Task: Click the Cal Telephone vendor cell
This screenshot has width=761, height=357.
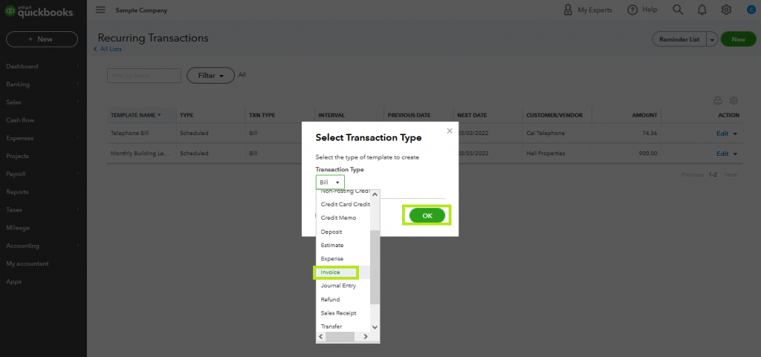Action: [545, 133]
